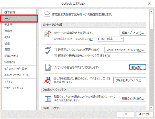Click the text メッセージの署名を作成または変更します。

pos(77,67)
